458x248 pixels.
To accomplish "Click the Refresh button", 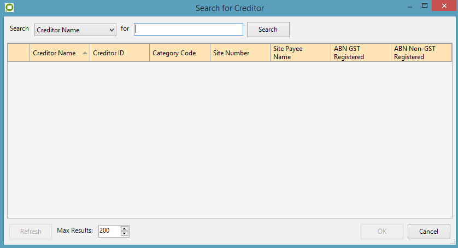I will [x=31, y=232].
